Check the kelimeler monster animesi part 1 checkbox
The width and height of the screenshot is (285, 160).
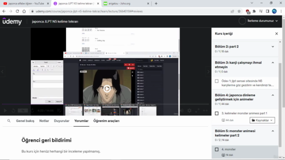coord(217,113)
